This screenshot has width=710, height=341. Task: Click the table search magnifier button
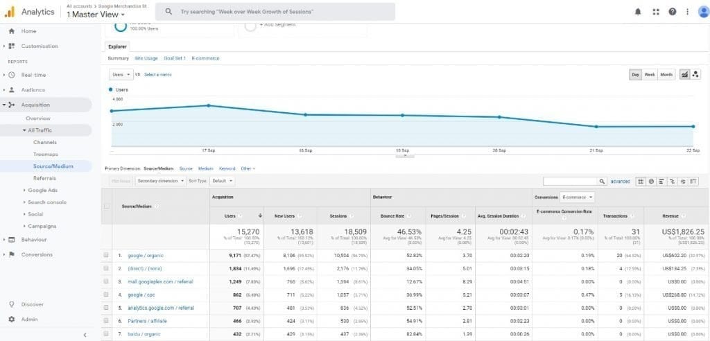(x=602, y=181)
